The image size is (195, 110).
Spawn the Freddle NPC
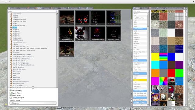point(82,18)
